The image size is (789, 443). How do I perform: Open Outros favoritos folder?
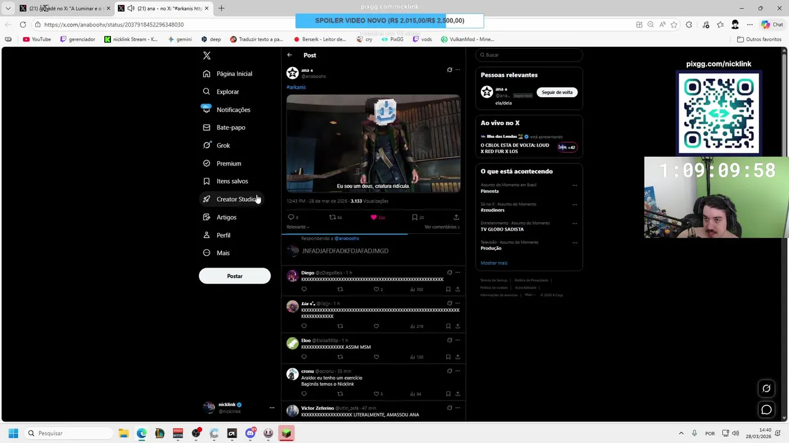(x=759, y=39)
